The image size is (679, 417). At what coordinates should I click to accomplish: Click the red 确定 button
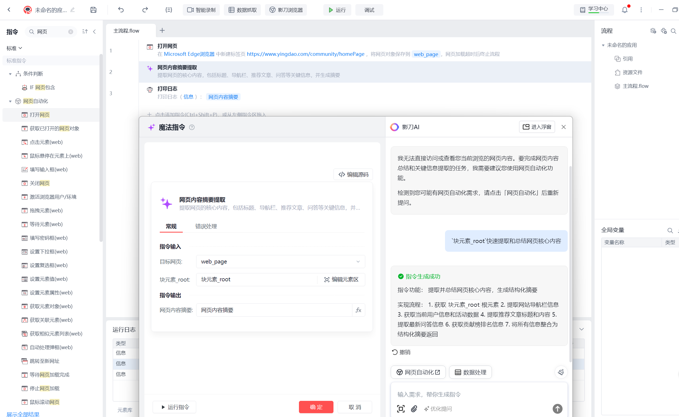[x=316, y=407]
